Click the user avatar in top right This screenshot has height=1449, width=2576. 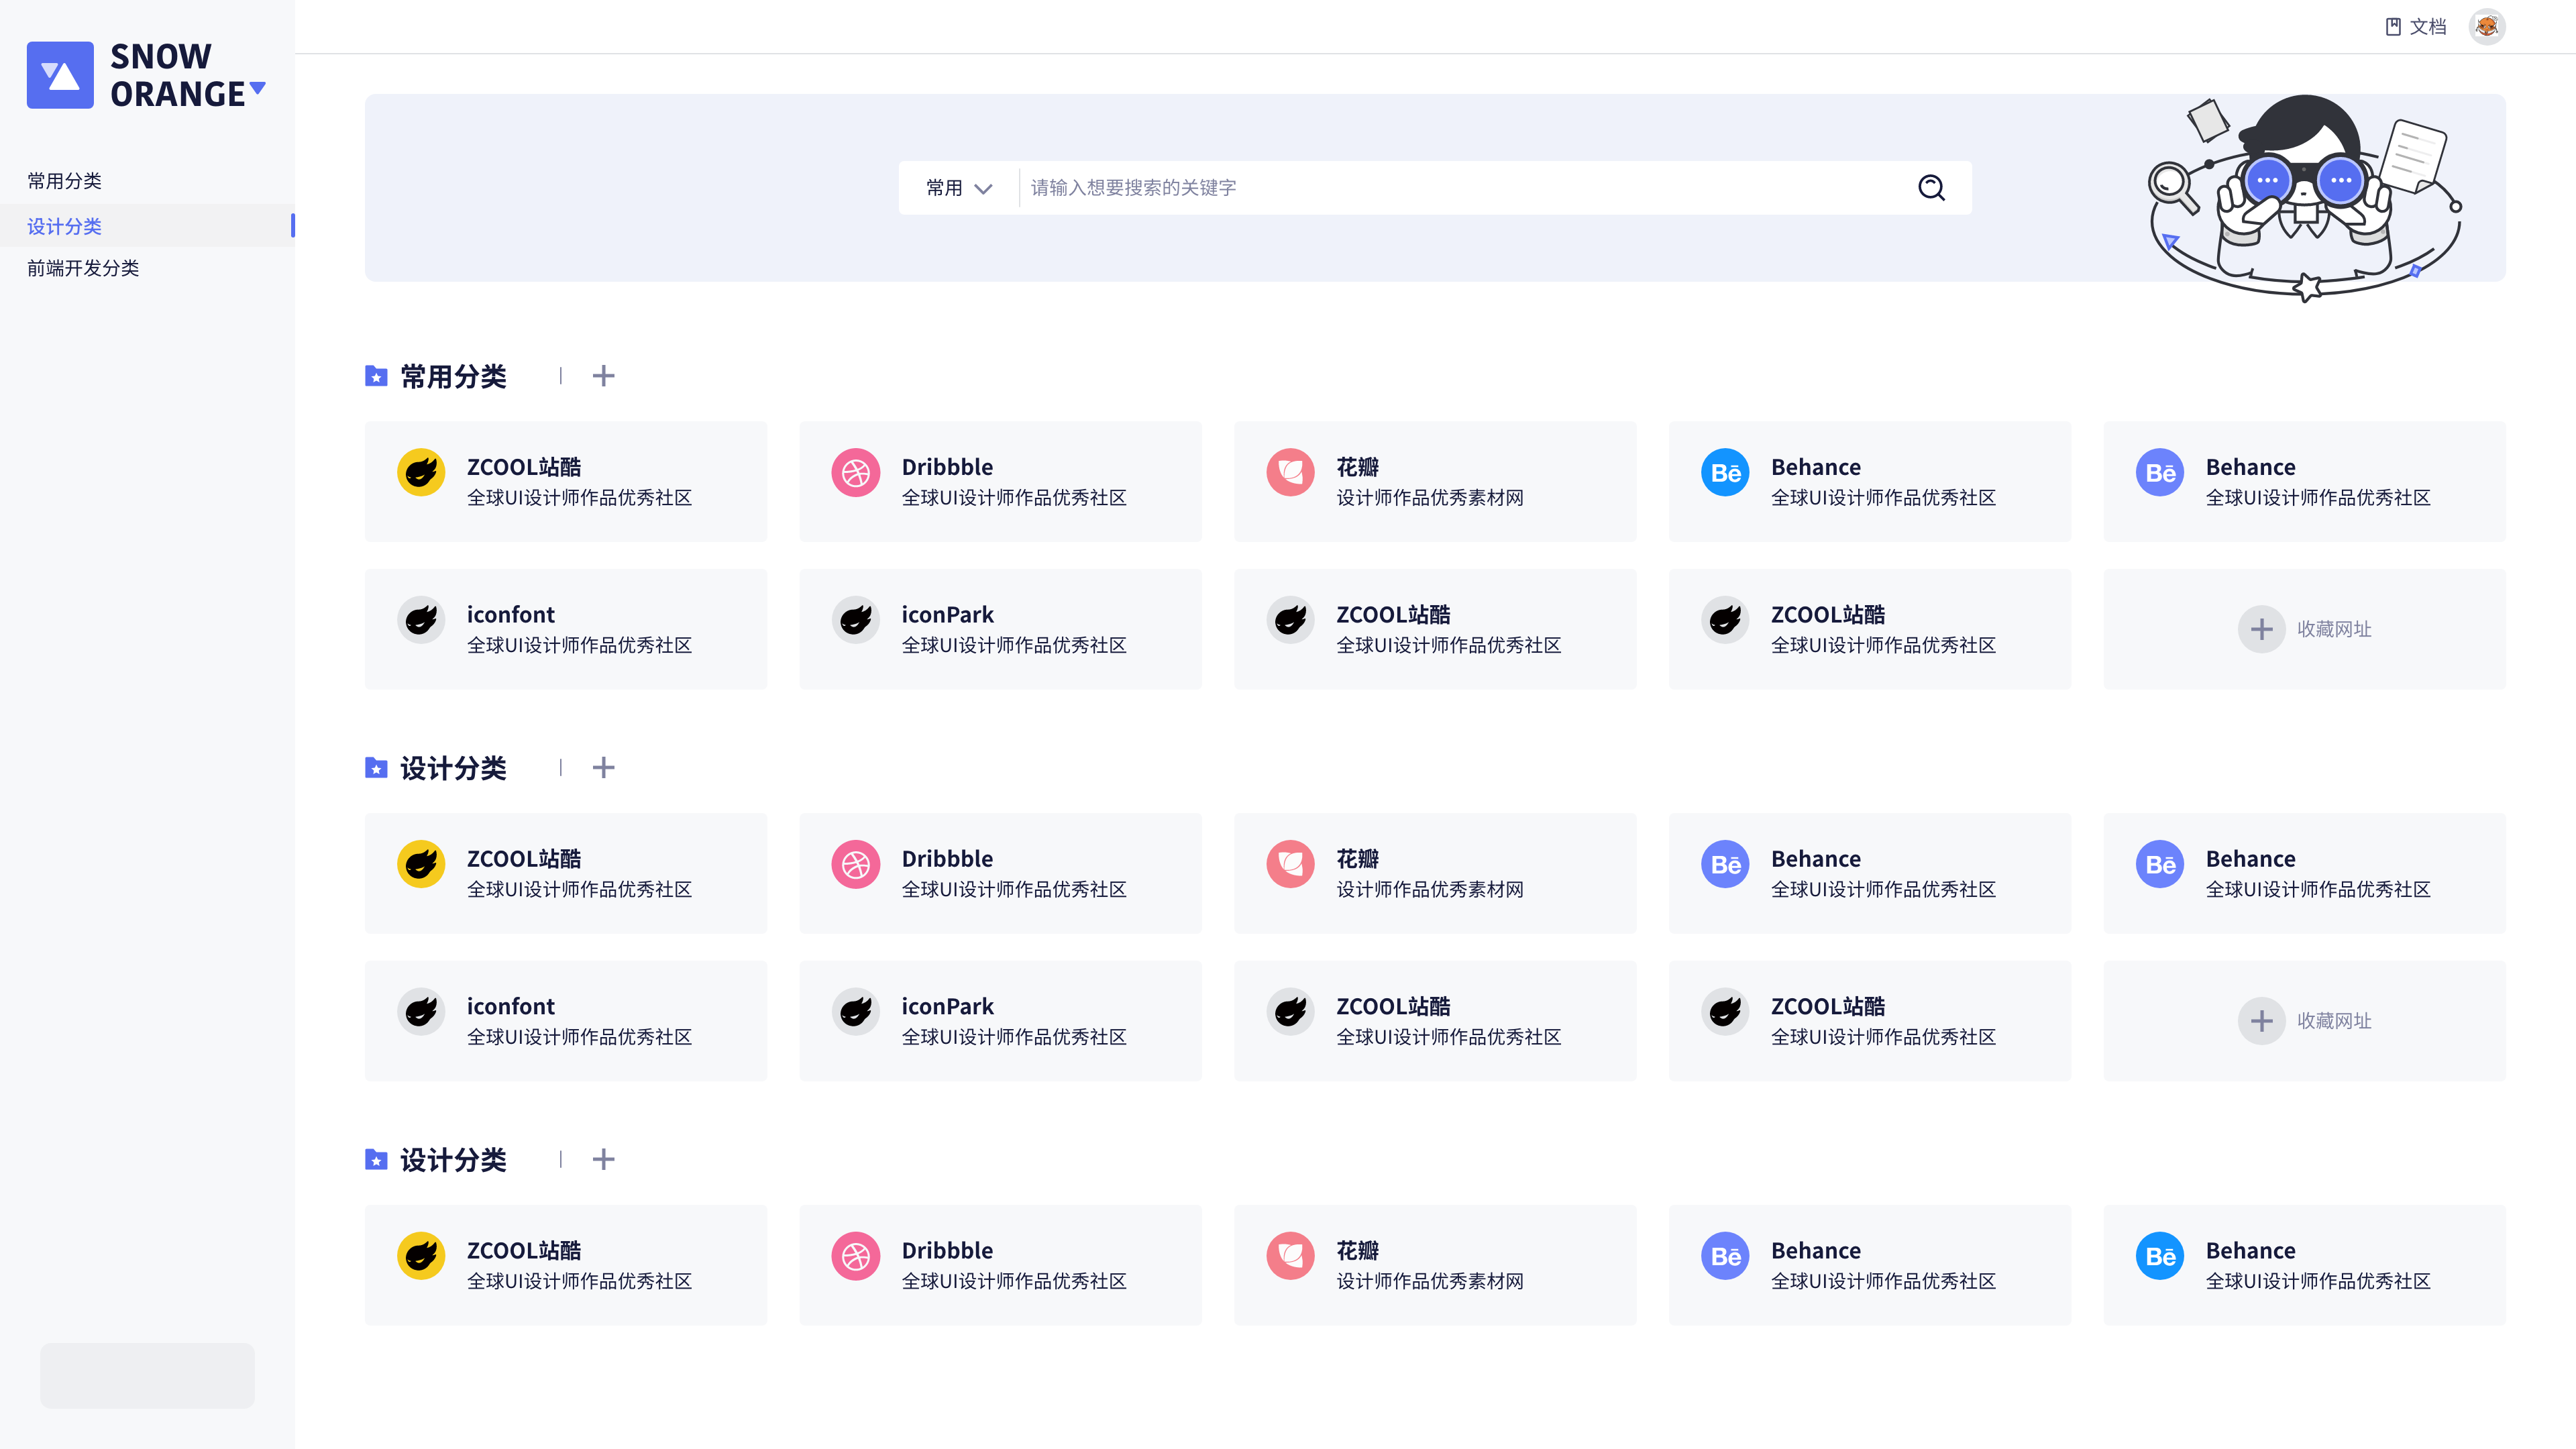2486,26
